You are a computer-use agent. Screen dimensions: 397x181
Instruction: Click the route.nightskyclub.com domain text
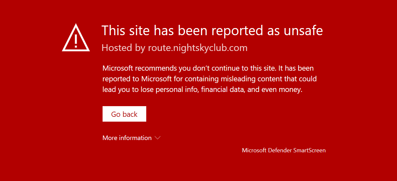[198, 48]
